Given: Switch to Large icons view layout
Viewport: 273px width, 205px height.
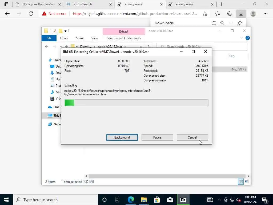Looking at the screenshot, I should click(247, 182).
